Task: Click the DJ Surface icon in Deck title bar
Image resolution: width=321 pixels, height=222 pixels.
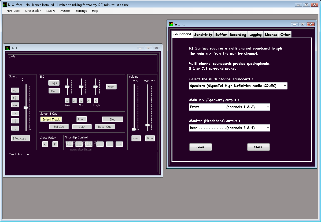Action: [x=7, y=48]
